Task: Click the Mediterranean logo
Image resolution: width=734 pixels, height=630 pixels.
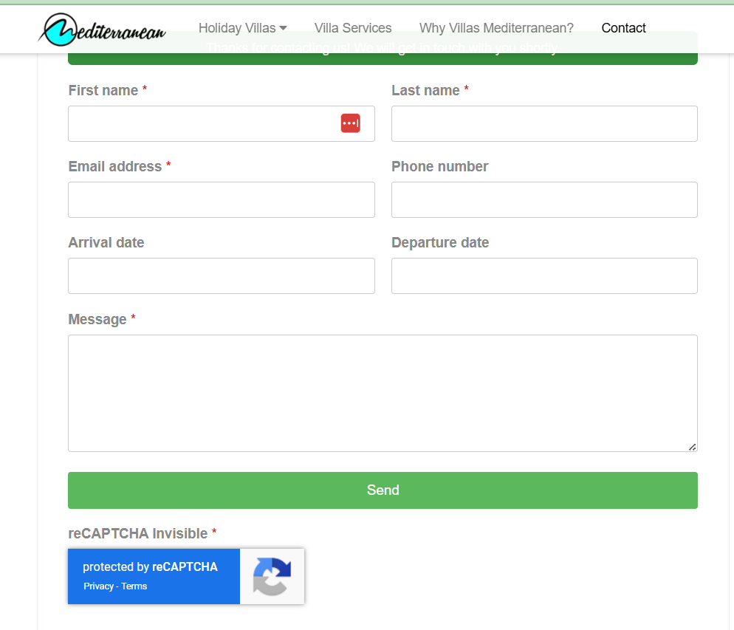Action: click(x=102, y=30)
